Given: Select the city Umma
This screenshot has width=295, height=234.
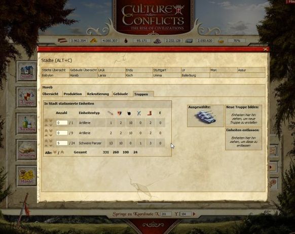Looking at the screenshot, I should tap(167, 75).
